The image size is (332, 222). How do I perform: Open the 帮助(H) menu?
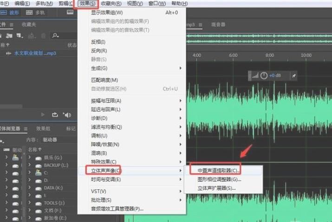[179, 3]
